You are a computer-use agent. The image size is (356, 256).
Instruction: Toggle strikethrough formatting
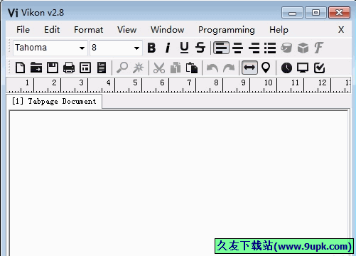(200, 48)
